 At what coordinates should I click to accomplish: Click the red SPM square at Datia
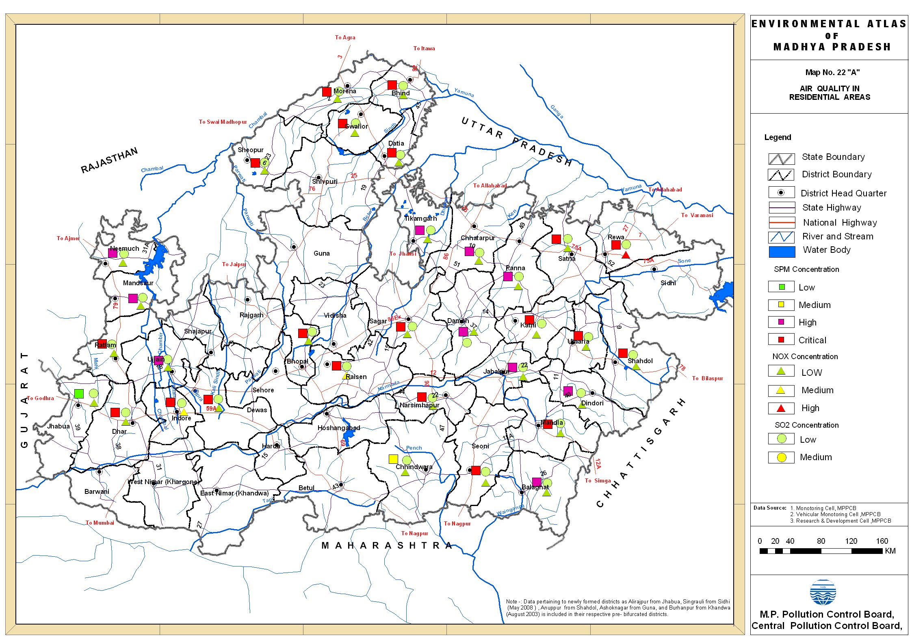click(x=392, y=153)
